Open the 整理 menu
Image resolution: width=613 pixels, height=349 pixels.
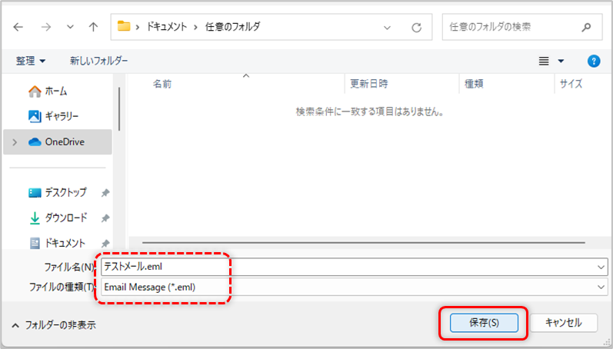pyautogui.click(x=31, y=61)
